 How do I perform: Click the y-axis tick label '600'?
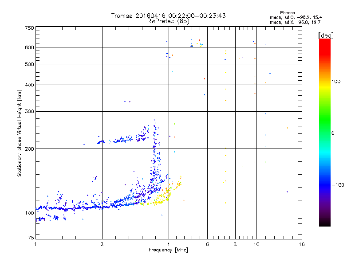click(29, 47)
